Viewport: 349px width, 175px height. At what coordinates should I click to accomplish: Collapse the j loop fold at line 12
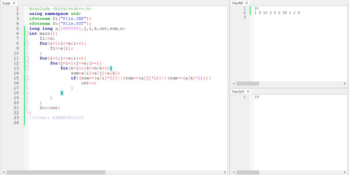tap(27, 63)
